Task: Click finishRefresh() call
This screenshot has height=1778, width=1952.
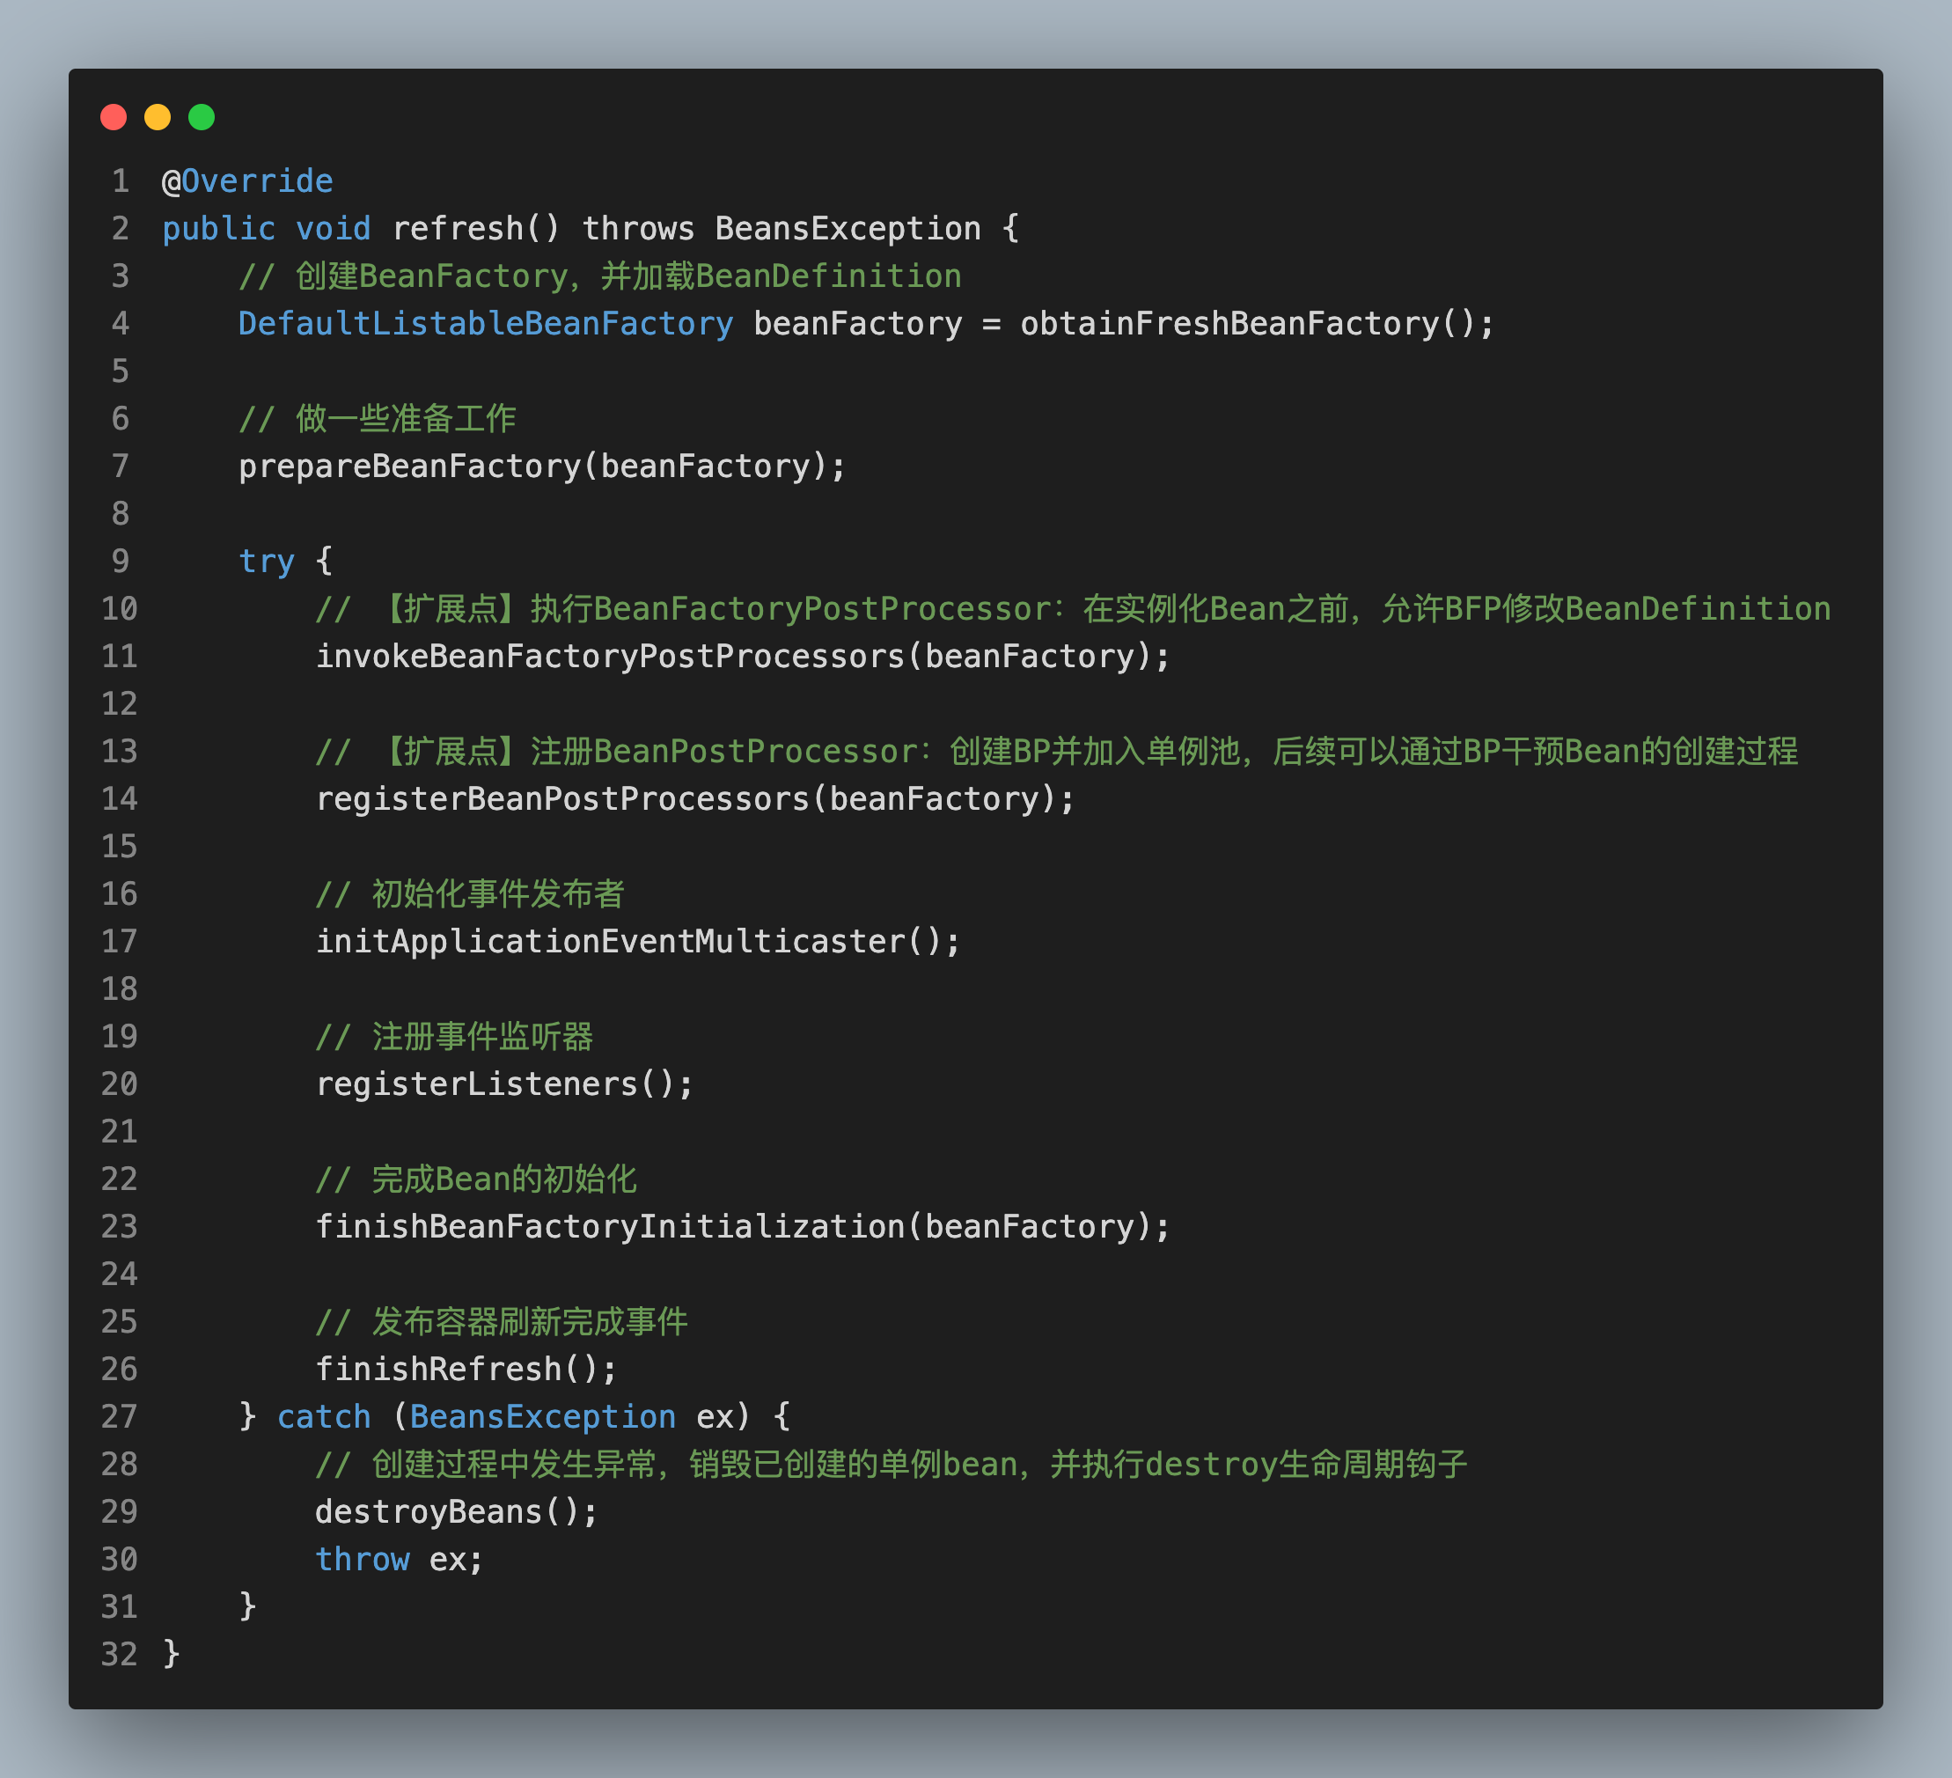Action: coord(437,1370)
